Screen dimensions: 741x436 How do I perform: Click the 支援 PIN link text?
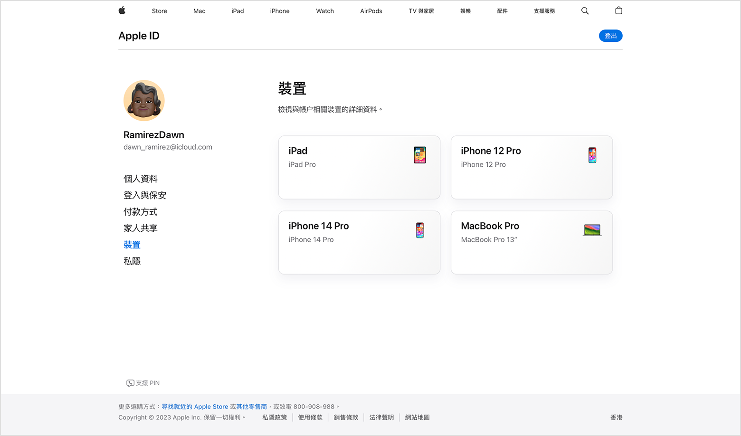tap(148, 383)
